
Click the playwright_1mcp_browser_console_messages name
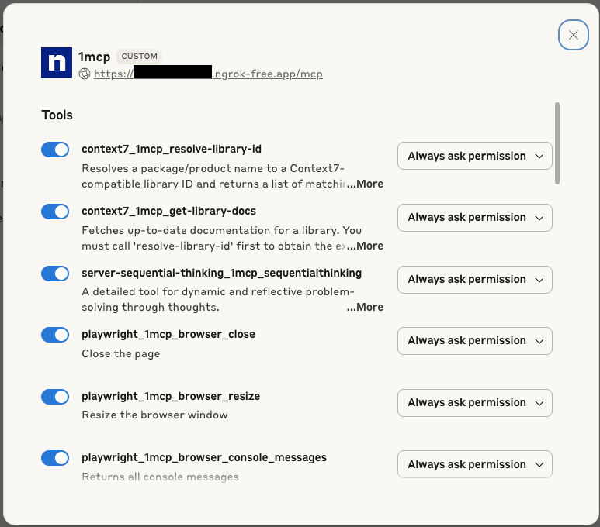204,457
